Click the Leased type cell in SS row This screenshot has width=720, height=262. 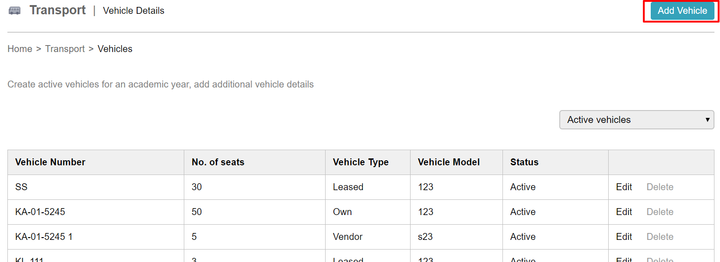(368, 187)
